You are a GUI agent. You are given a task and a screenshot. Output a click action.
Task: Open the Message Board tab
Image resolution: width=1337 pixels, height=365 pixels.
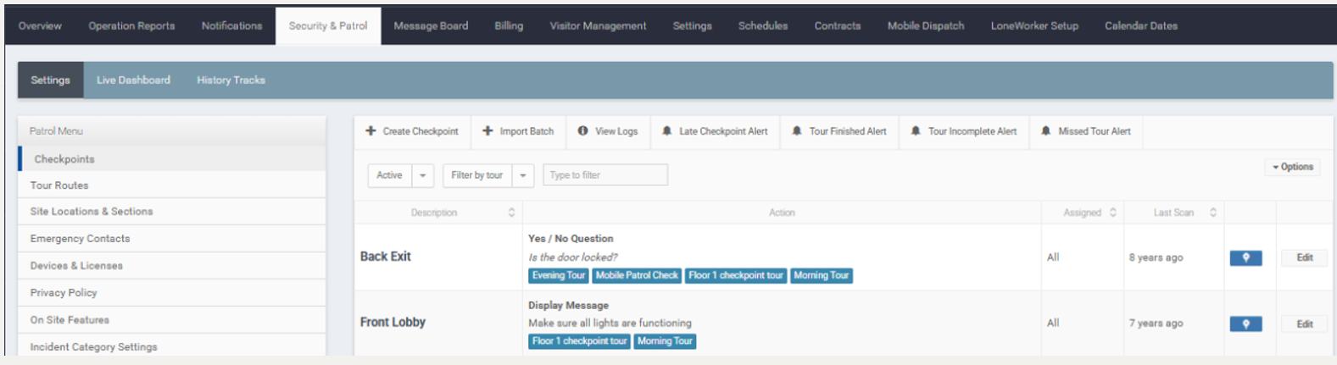431,26
